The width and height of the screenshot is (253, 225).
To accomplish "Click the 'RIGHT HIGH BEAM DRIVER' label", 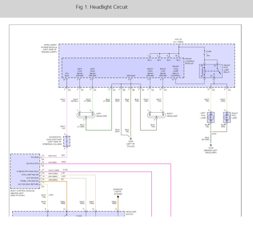I will [150, 72].
